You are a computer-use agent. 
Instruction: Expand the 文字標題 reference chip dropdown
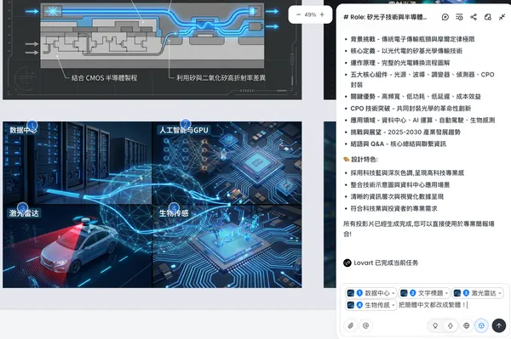pyautogui.click(x=446, y=293)
